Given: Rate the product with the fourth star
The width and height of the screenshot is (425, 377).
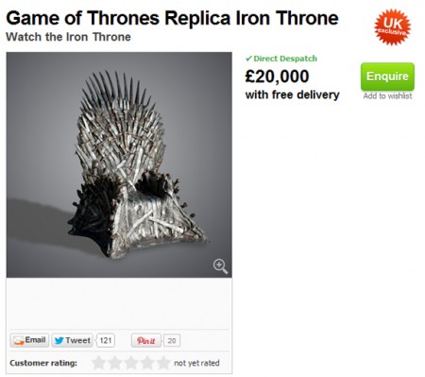Looking at the screenshot, I should pyautogui.click(x=147, y=363).
